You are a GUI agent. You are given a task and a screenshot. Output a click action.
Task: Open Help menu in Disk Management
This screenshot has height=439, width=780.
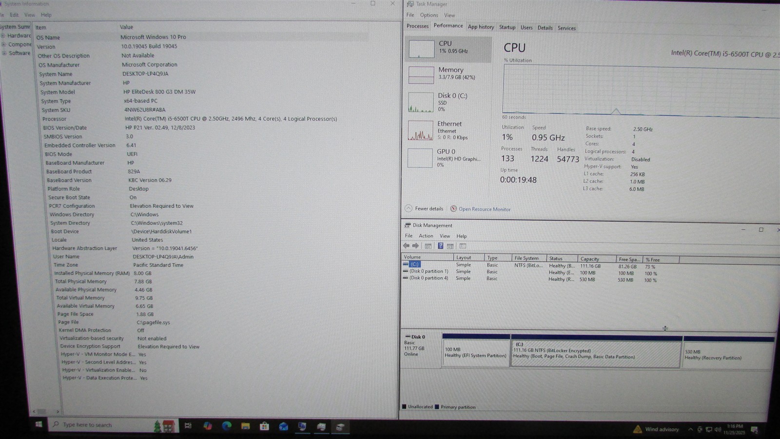(462, 236)
